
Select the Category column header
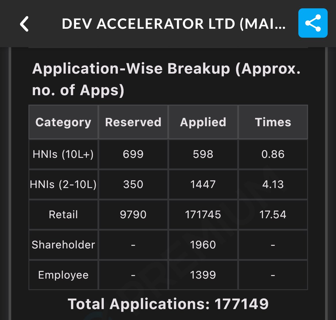pos(63,122)
